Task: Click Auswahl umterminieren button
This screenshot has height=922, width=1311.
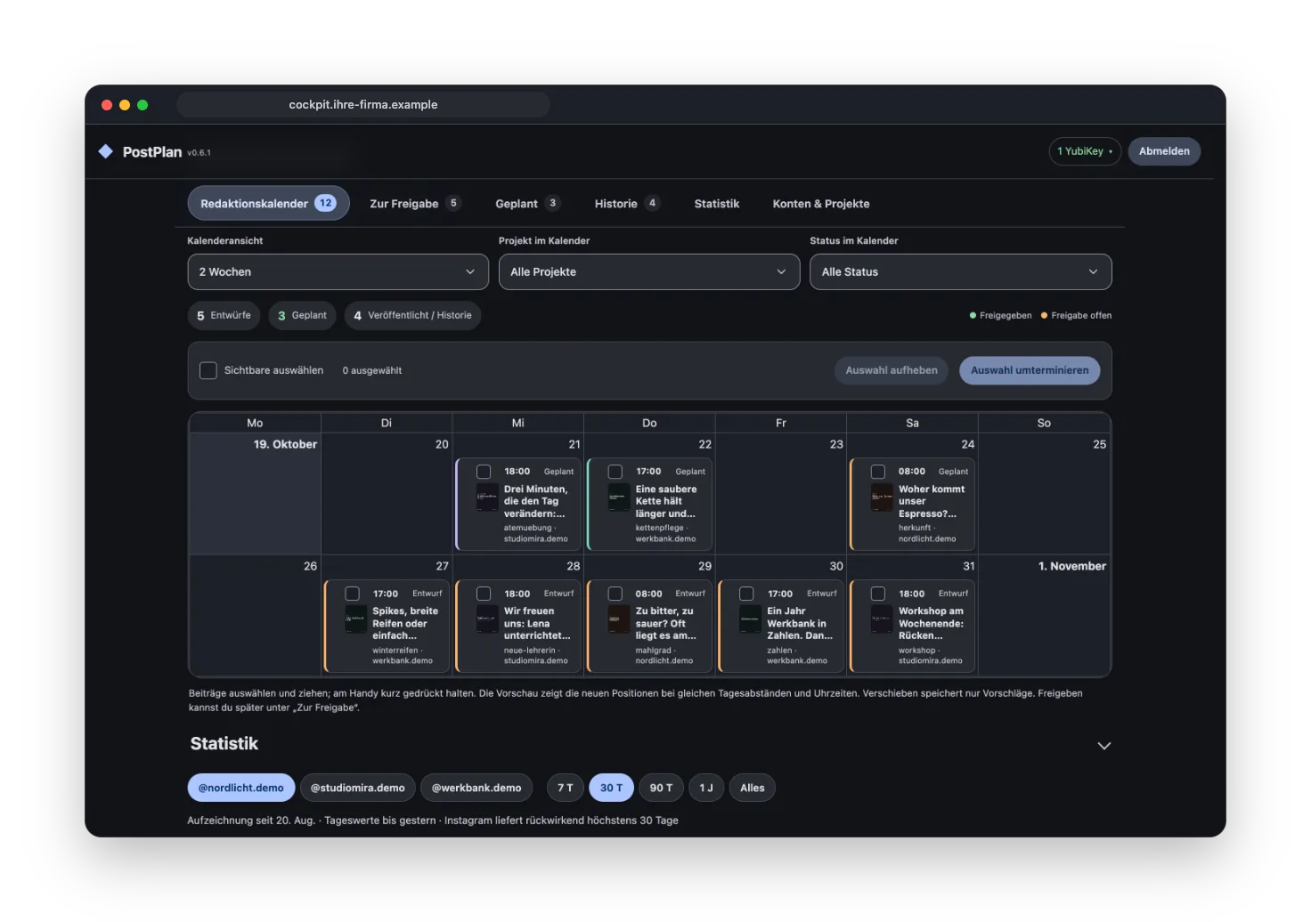Action: coord(1030,370)
